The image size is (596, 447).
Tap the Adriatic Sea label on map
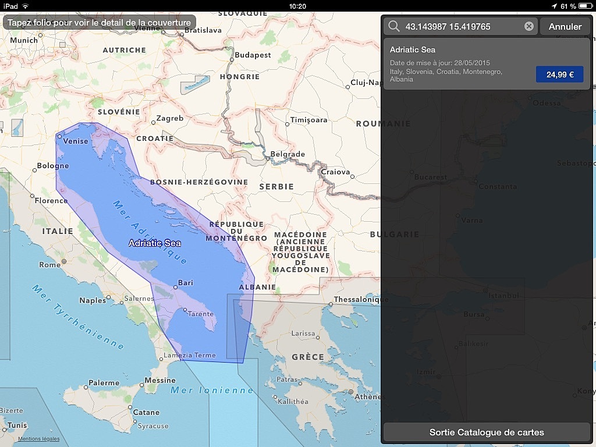pos(155,243)
